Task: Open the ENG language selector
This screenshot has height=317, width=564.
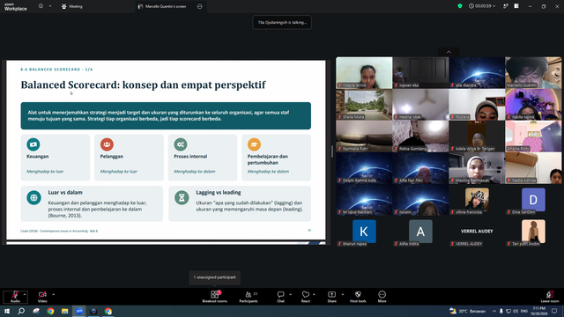Action: pyautogui.click(x=524, y=311)
